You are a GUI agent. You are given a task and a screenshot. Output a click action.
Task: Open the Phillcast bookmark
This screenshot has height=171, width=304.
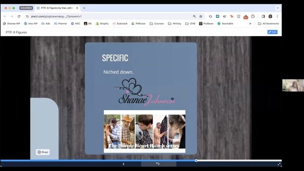pos(138,24)
